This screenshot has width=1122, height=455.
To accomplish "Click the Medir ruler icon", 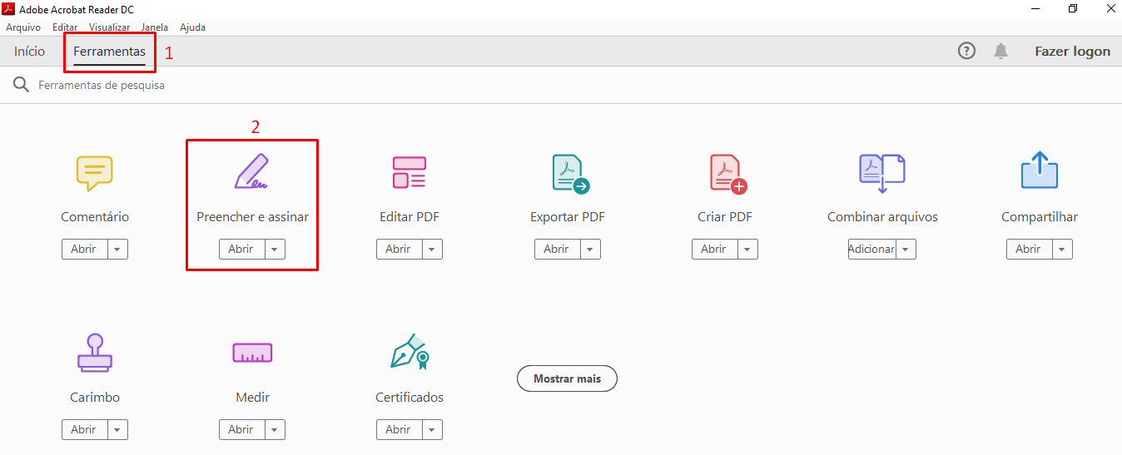I will [252, 353].
